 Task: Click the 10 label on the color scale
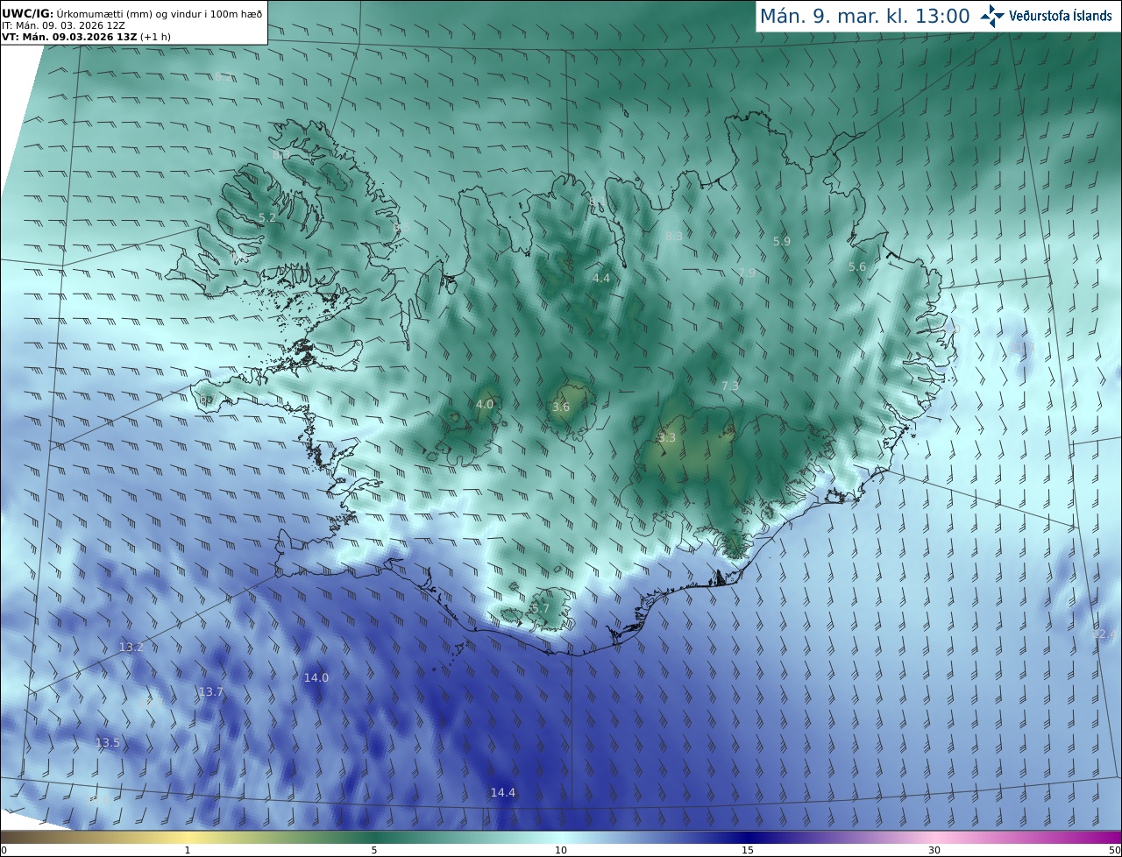pyautogui.click(x=561, y=850)
